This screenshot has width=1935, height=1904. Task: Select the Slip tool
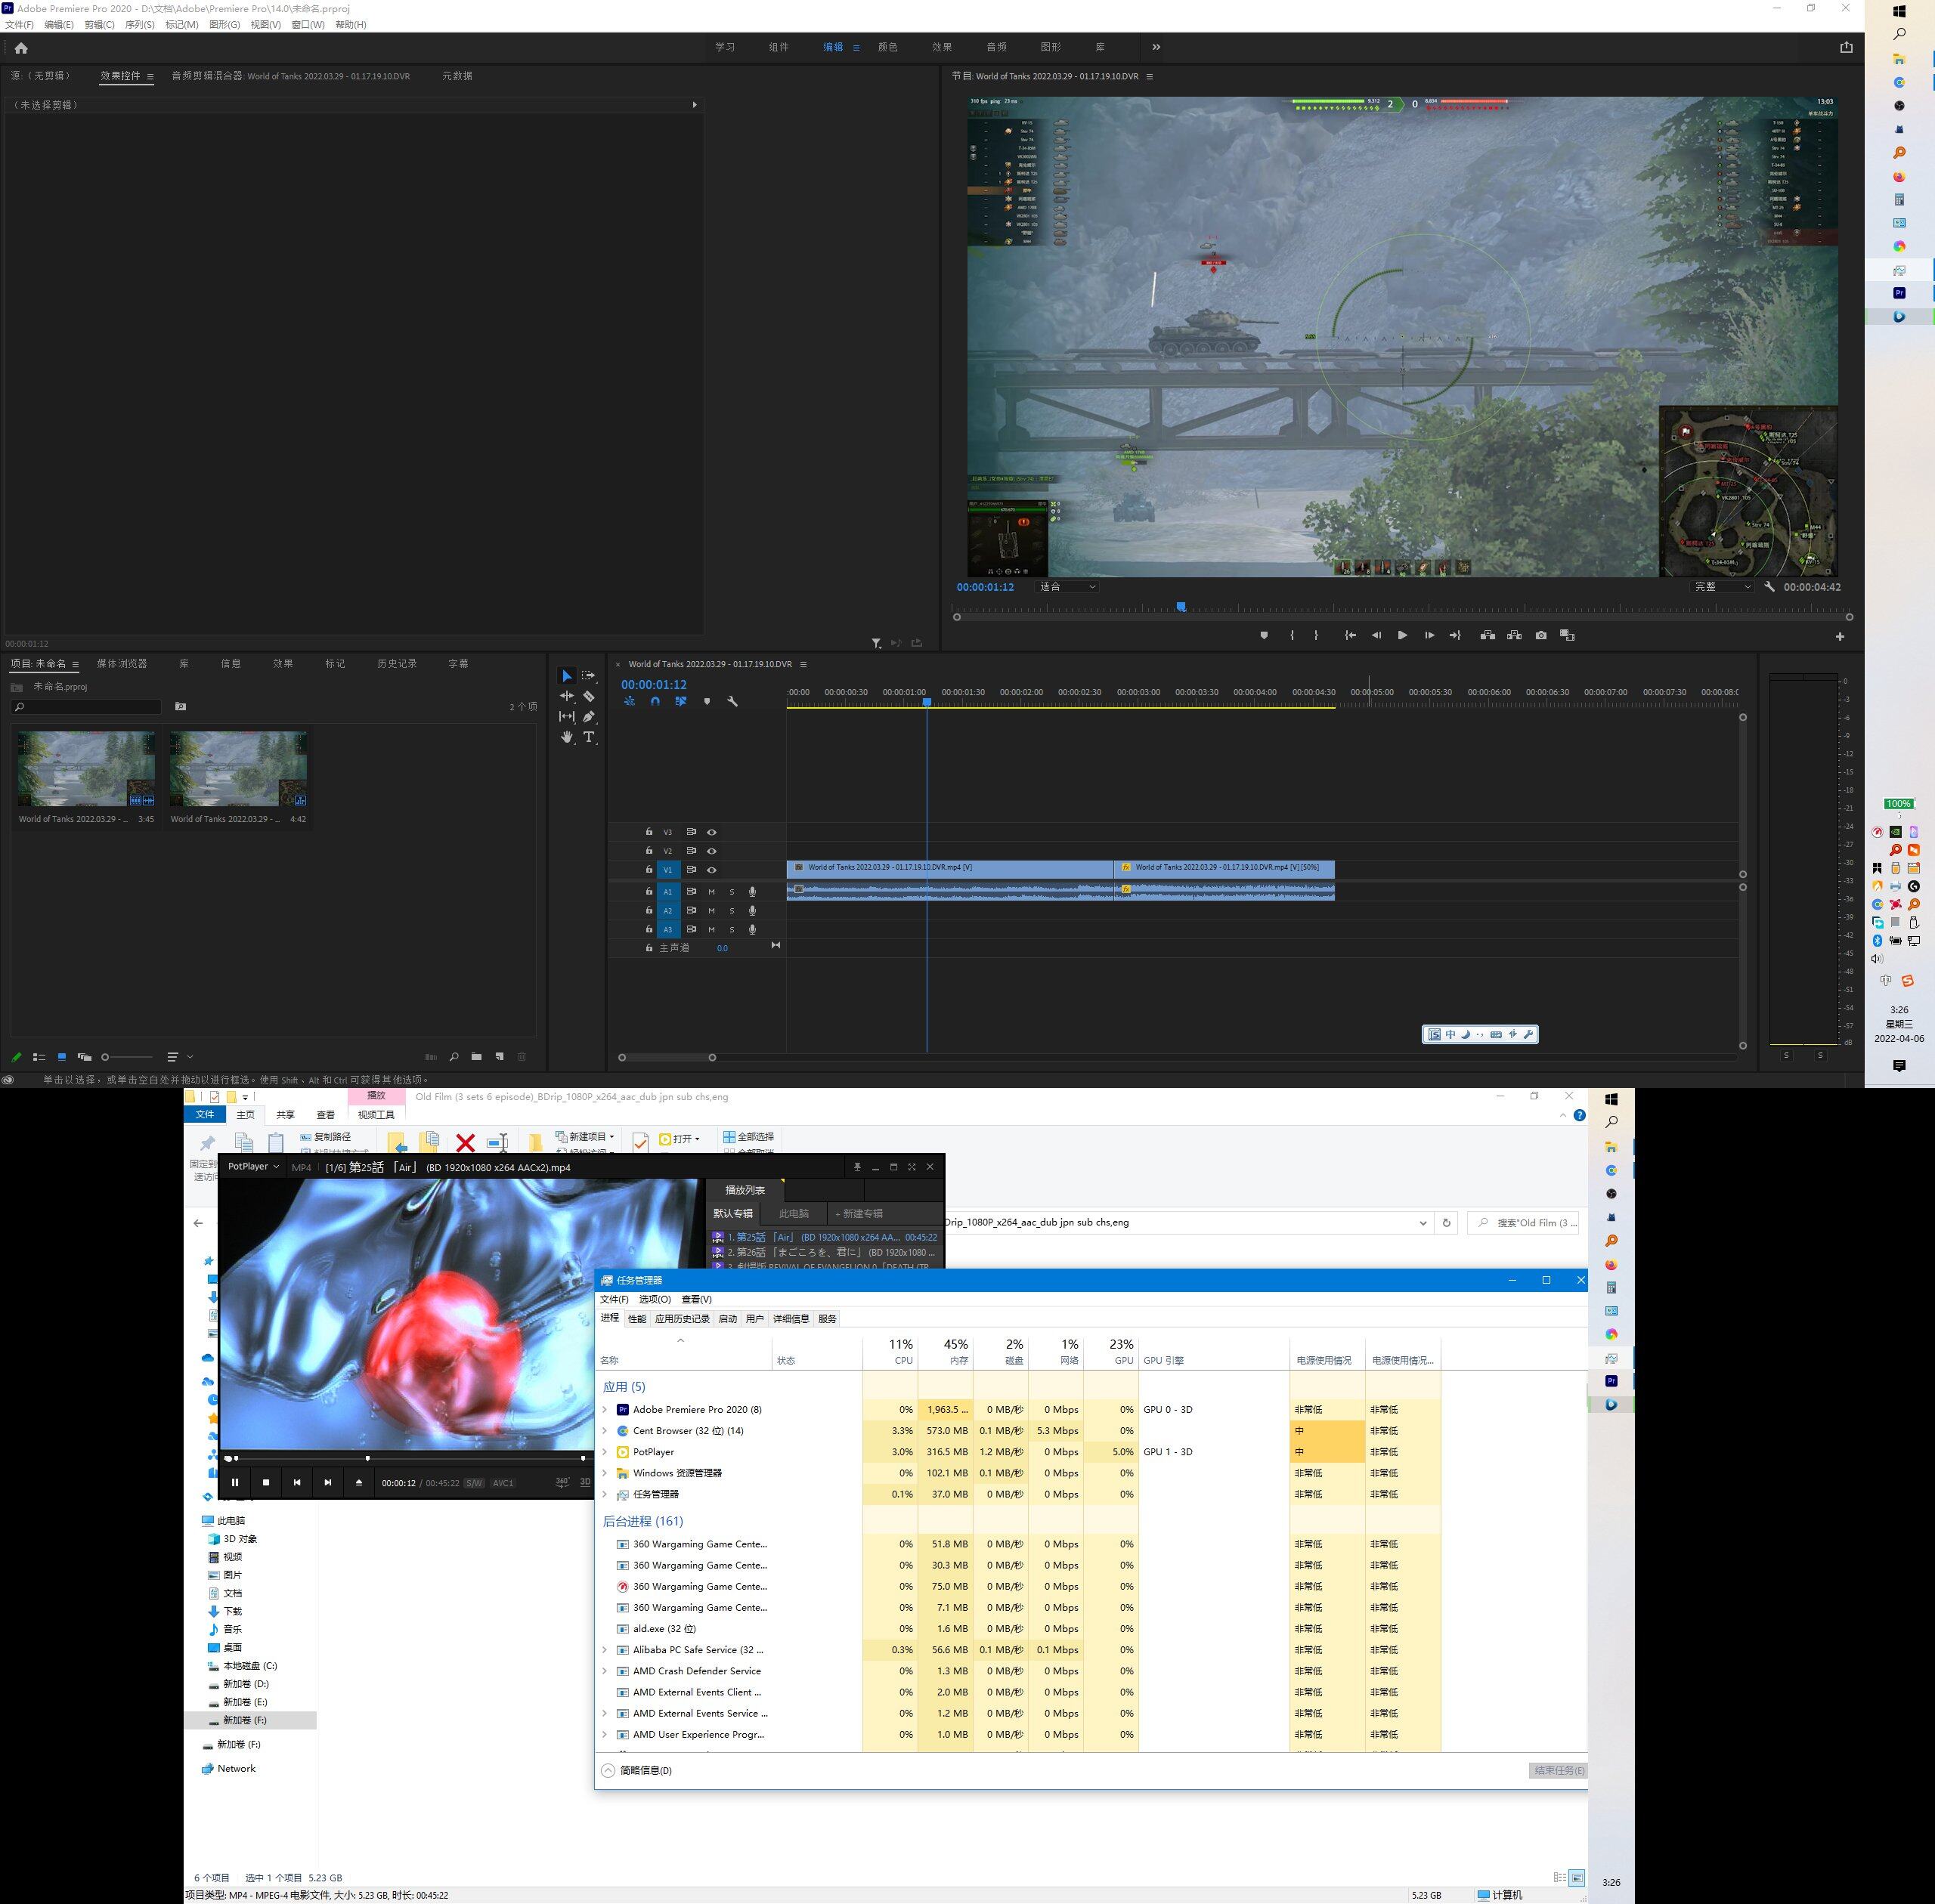click(x=566, y=716)
